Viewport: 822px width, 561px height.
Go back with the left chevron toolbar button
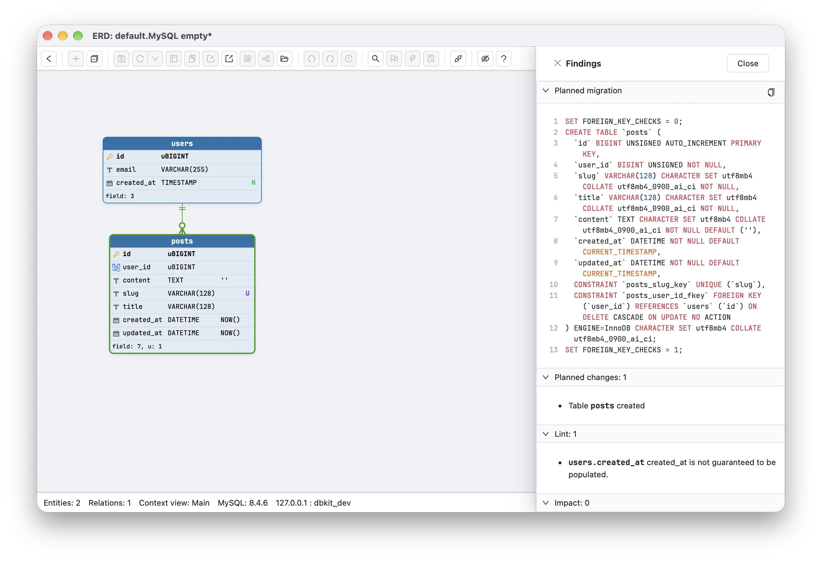49,59
